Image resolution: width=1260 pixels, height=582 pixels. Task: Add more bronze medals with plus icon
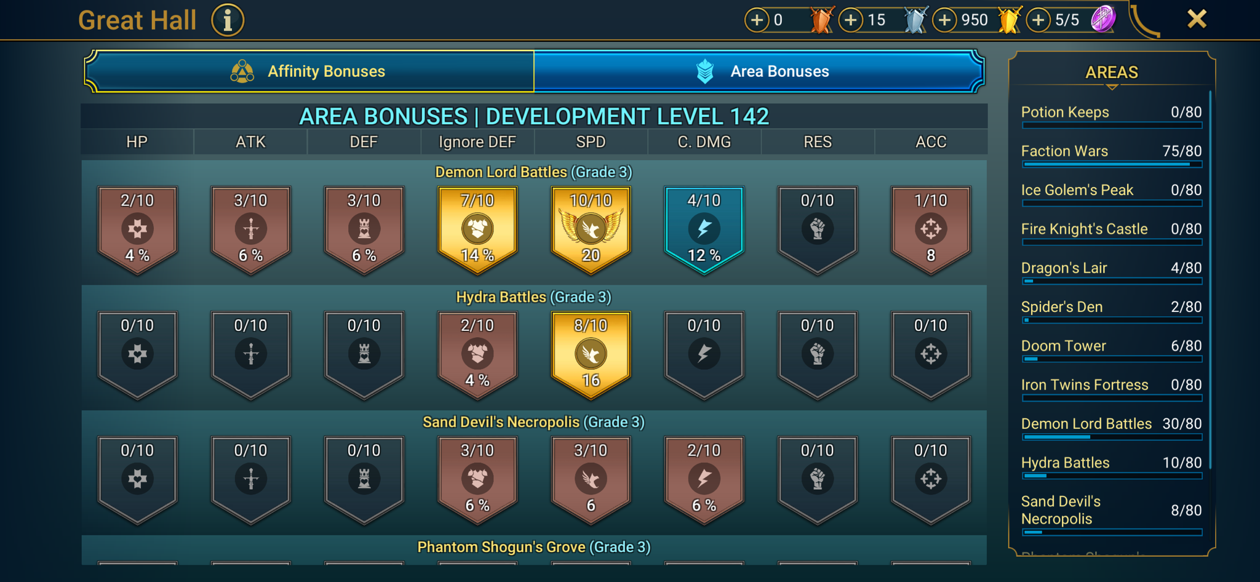pos(757,20)
